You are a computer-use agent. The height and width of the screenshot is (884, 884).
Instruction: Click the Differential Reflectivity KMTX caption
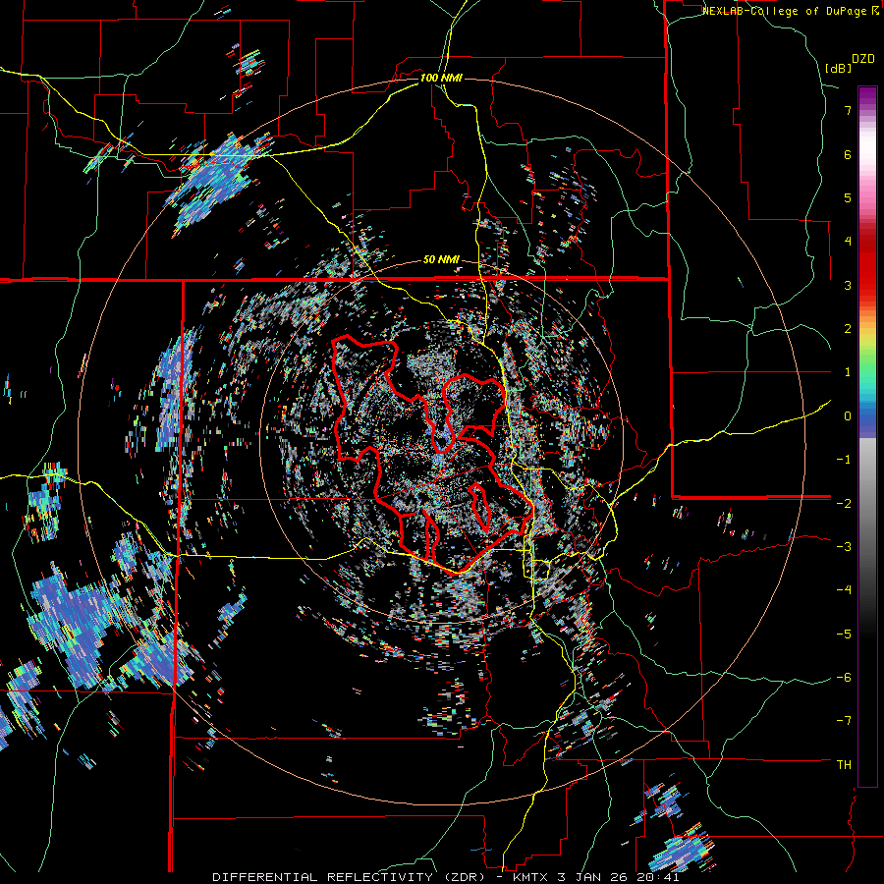[x=445, y=877]
